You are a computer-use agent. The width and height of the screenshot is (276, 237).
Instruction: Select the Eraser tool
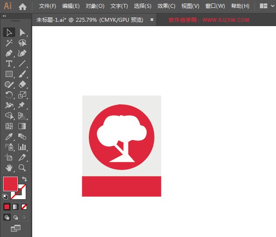pos(22,84)
